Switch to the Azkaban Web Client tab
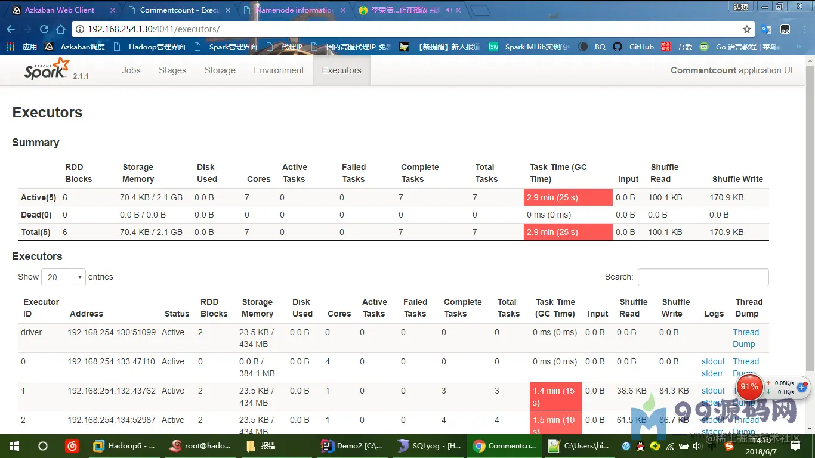815x458 pixels. (59, 10)
